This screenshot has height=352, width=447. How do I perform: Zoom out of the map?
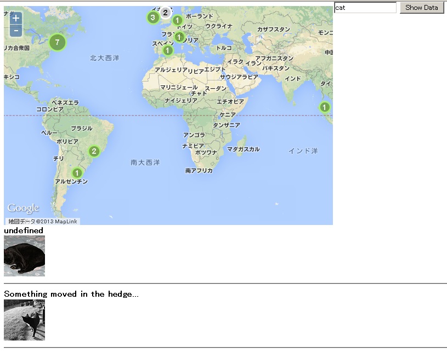(16, 31)
